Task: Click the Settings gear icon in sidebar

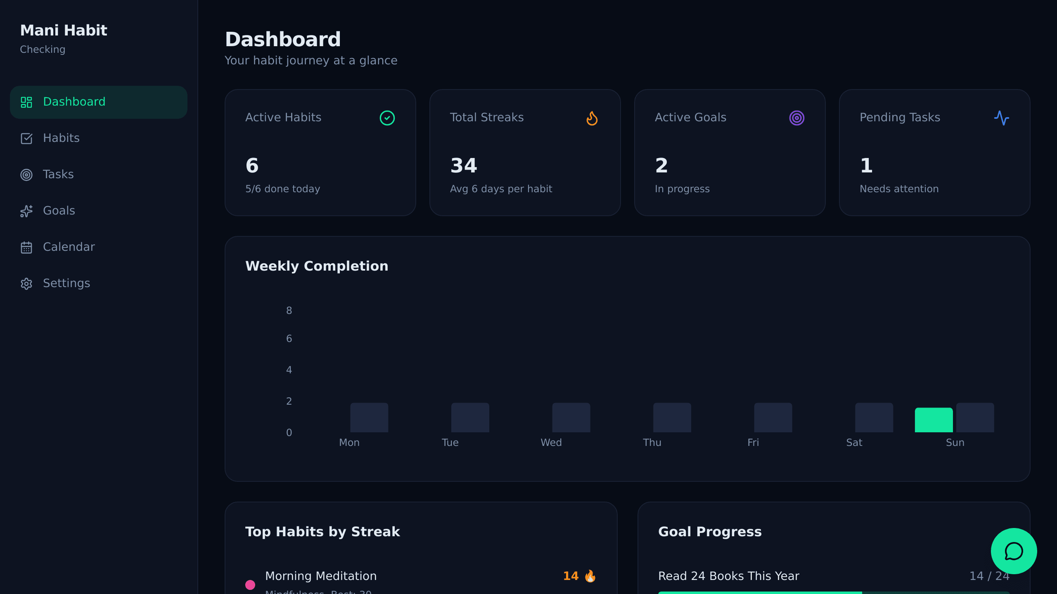Action: [x=26, y=284]
